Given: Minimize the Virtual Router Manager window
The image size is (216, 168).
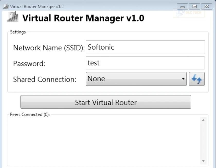Looking at the screenshot, I should point(183,6).
